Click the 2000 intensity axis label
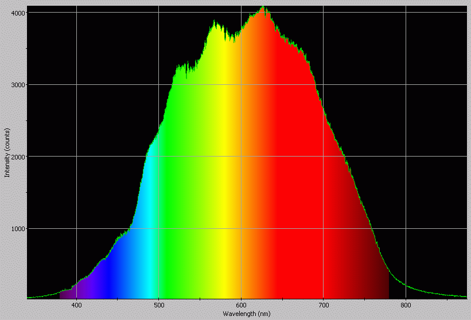 pos(18,157)
